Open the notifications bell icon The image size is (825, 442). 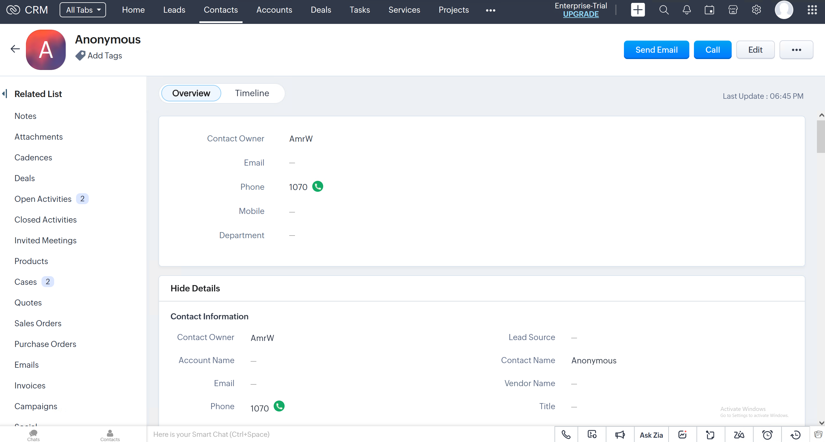(x=686, y=10)
